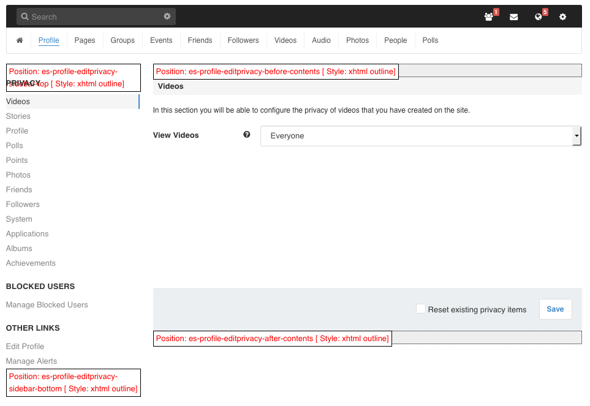Open the Groups menu item

tap(123, 40)
